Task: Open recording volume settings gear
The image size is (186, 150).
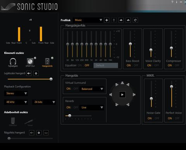Action: tap(39, 133)
